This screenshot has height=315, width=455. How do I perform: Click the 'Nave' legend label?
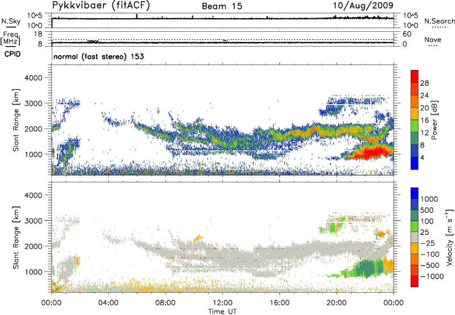[x=432, y=39]
